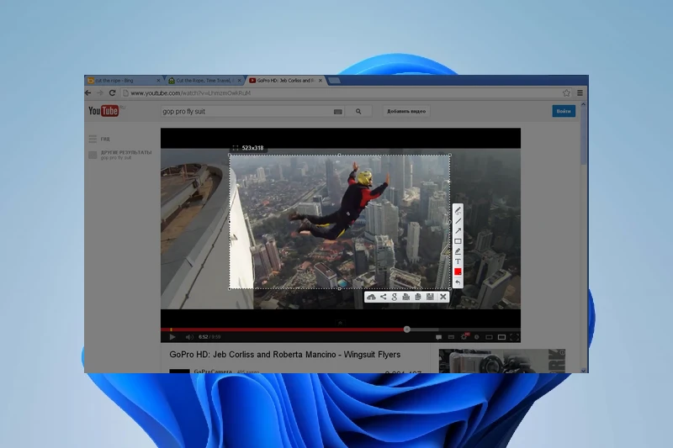Screen dimensions: 673x448
Task: Open a new browser tab
Action: pos(334,81)
